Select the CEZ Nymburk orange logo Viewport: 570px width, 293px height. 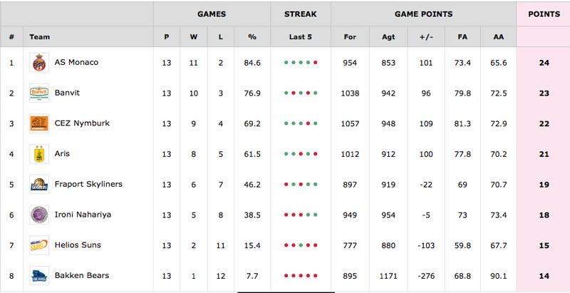click(39, 123)
